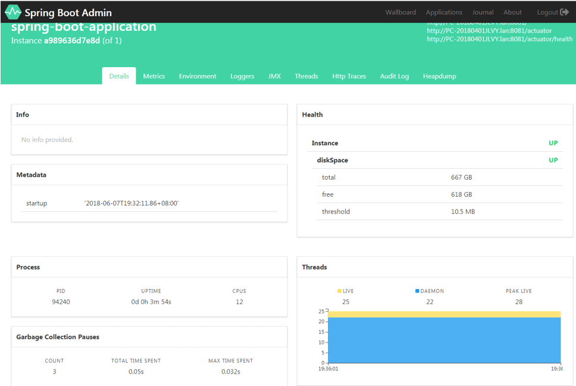Image resolution: width=576 pixels, height=386 pixels.
Task: Click the max time spent 0.032s
Action: (231, 372)
